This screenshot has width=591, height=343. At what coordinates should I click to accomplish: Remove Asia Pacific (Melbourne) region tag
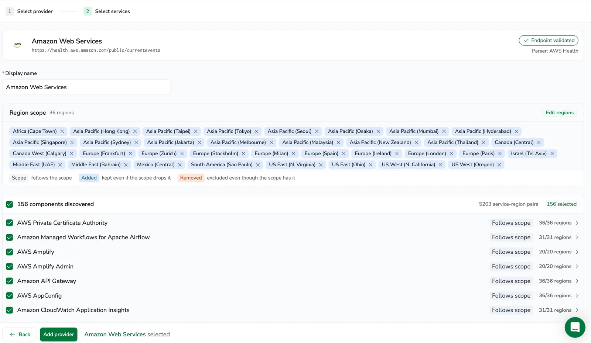point(271,142)
